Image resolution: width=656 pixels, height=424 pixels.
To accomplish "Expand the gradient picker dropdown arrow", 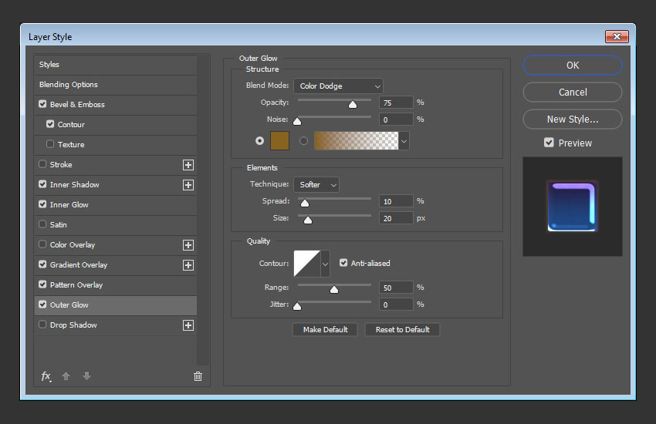I will click(x=404, y=141).
